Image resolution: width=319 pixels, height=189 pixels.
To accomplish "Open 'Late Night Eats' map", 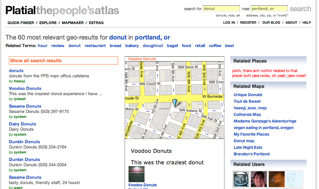I will coord(248,148).
